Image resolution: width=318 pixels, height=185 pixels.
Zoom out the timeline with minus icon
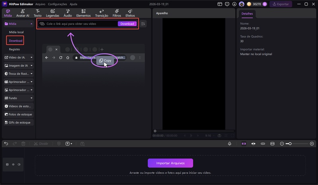(x=282, y=144)
